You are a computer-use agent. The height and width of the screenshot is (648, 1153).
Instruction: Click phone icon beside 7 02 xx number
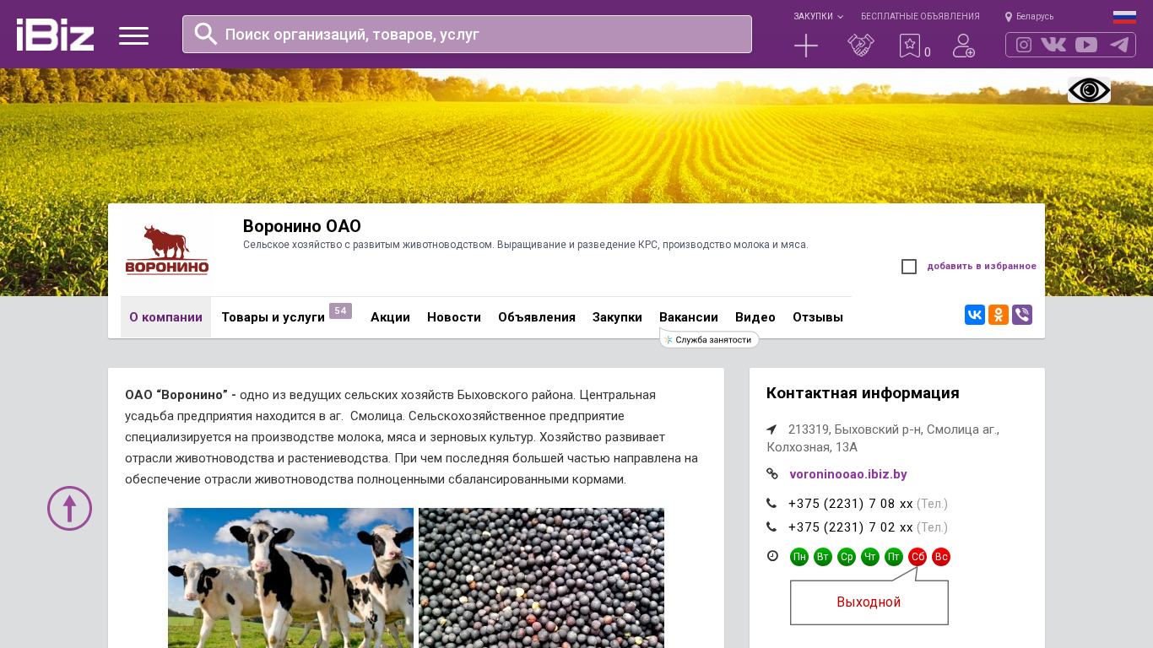tap(771, 527)
